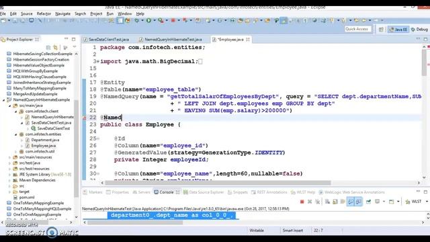430x242 pixels.
Task: Open the File menu
Action: tap(3, 13)
